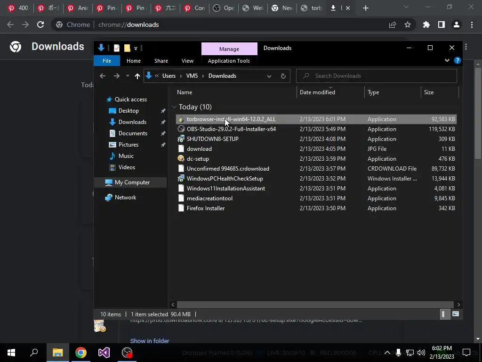Open the Application Tools tab
This screenshot has height=362, width=482.
229,61
